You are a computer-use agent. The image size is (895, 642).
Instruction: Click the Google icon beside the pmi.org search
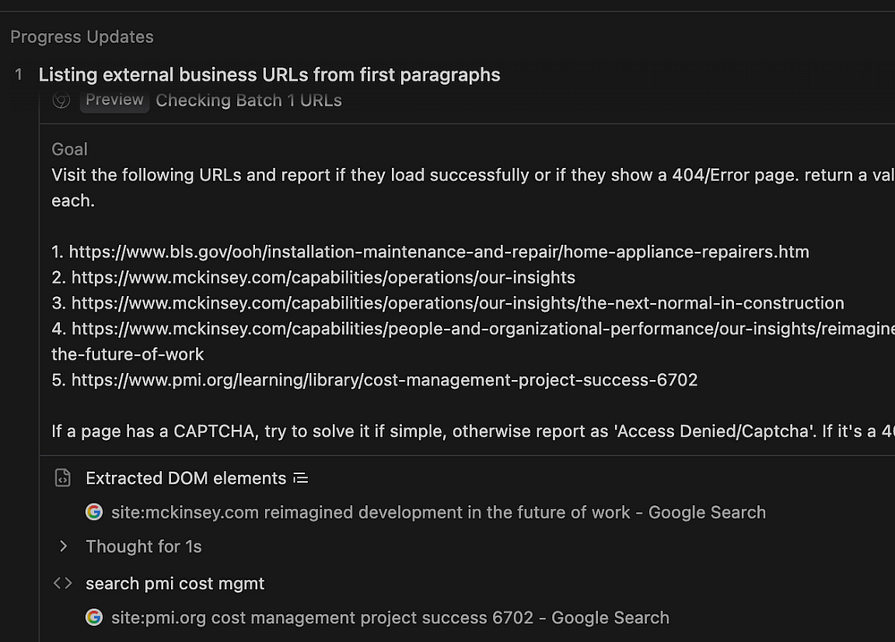94,618
